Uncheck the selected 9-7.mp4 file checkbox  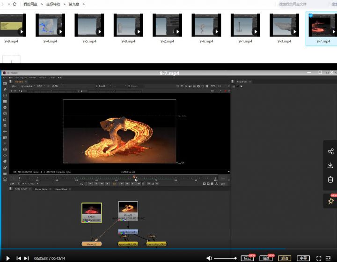pyautogui.click(x=311, y=15)
